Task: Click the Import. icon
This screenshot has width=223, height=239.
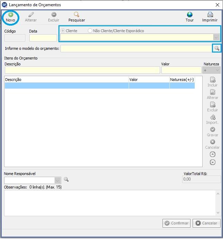Action: pyautogui.click(x=213, y=117)
